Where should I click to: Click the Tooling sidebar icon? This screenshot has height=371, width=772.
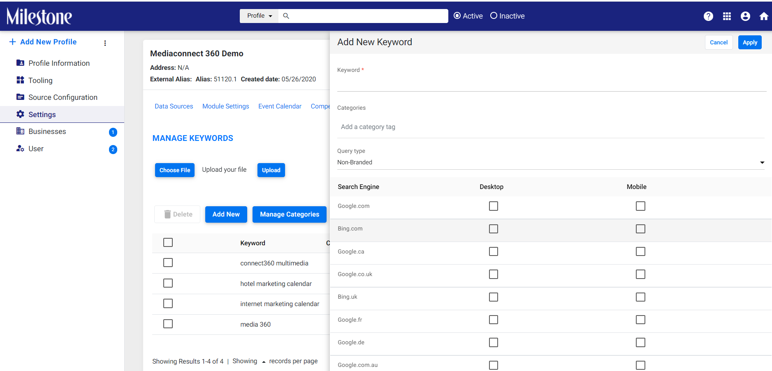tap(20, 80)
